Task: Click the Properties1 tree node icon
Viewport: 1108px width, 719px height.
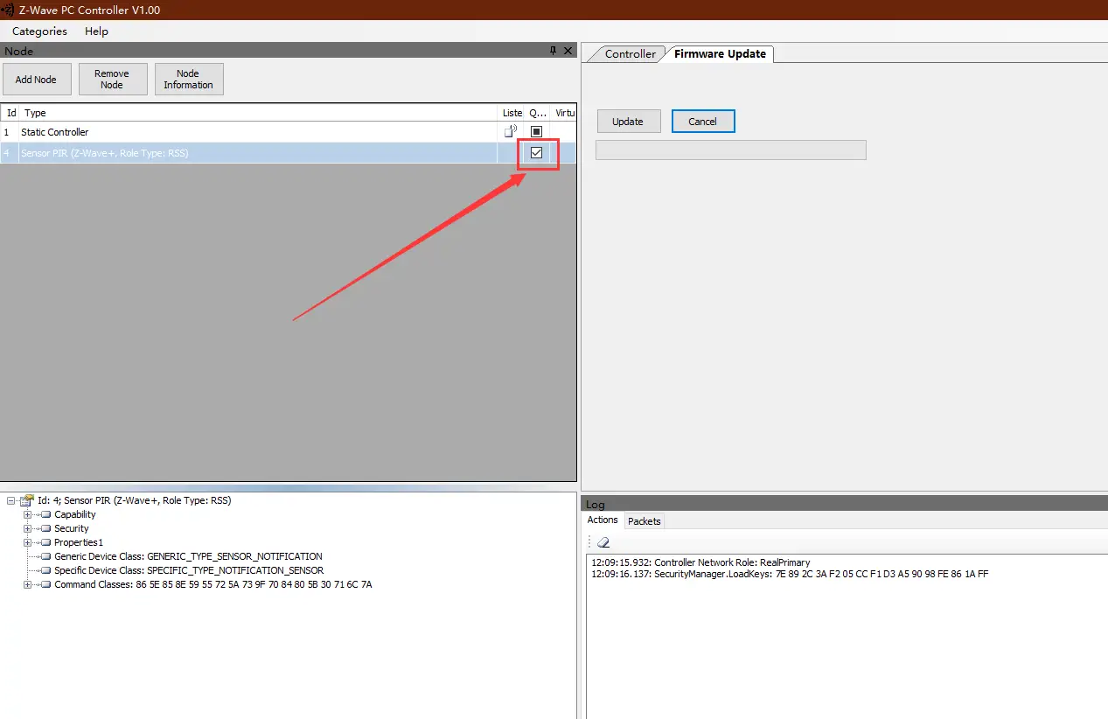Action: pos(45,542)
